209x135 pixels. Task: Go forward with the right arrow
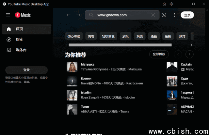pos(78,15)
